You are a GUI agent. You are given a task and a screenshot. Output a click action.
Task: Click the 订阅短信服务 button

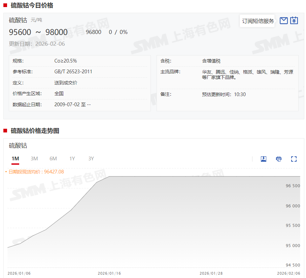[258, 21]
